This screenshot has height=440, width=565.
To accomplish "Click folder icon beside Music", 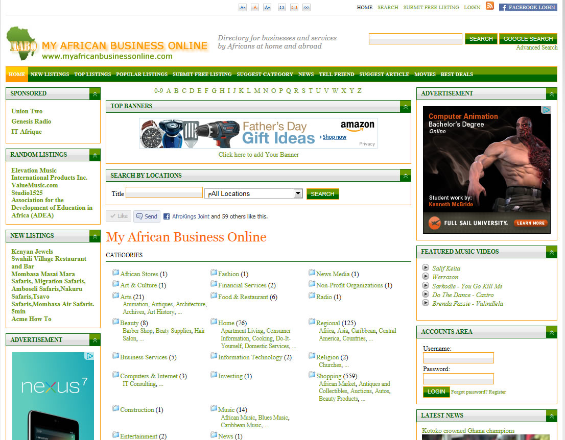I will click(x=214, y=408).
